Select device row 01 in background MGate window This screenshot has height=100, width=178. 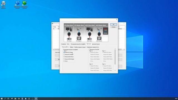click(x=56, y=29)
